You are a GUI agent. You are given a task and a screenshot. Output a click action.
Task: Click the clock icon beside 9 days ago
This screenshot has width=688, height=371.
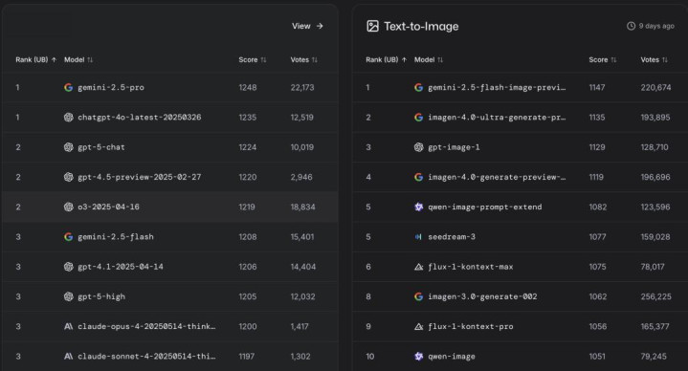(631, 26)
